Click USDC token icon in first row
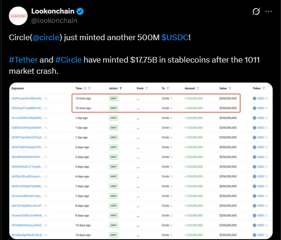 (x=254, y=99)
